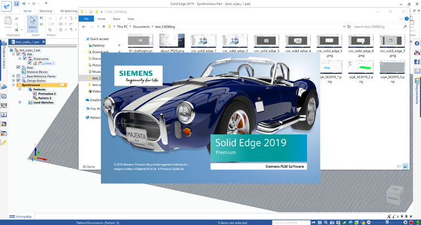
Task: Open the Requirements side panel
Action: [x=416, y=91]
